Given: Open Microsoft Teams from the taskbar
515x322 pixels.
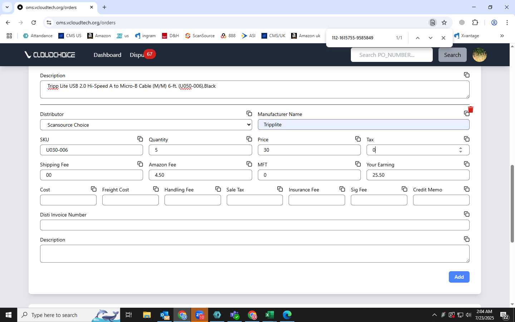Looking at the screenshot, I should [235, 315].
